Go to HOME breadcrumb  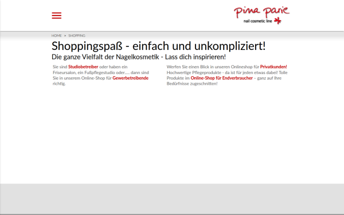pyautogui.click(x=57, y=36)
